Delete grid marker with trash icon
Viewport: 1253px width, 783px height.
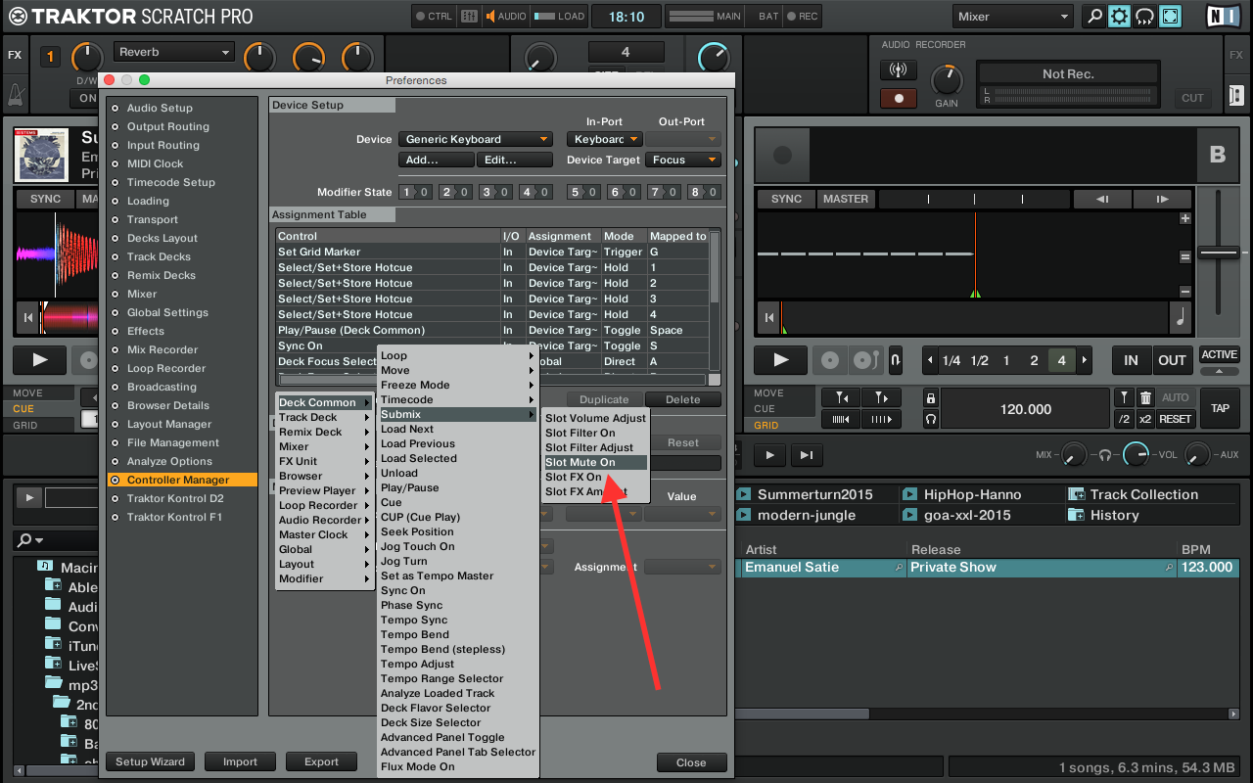pyautogui.click(x=1146, y=398)
